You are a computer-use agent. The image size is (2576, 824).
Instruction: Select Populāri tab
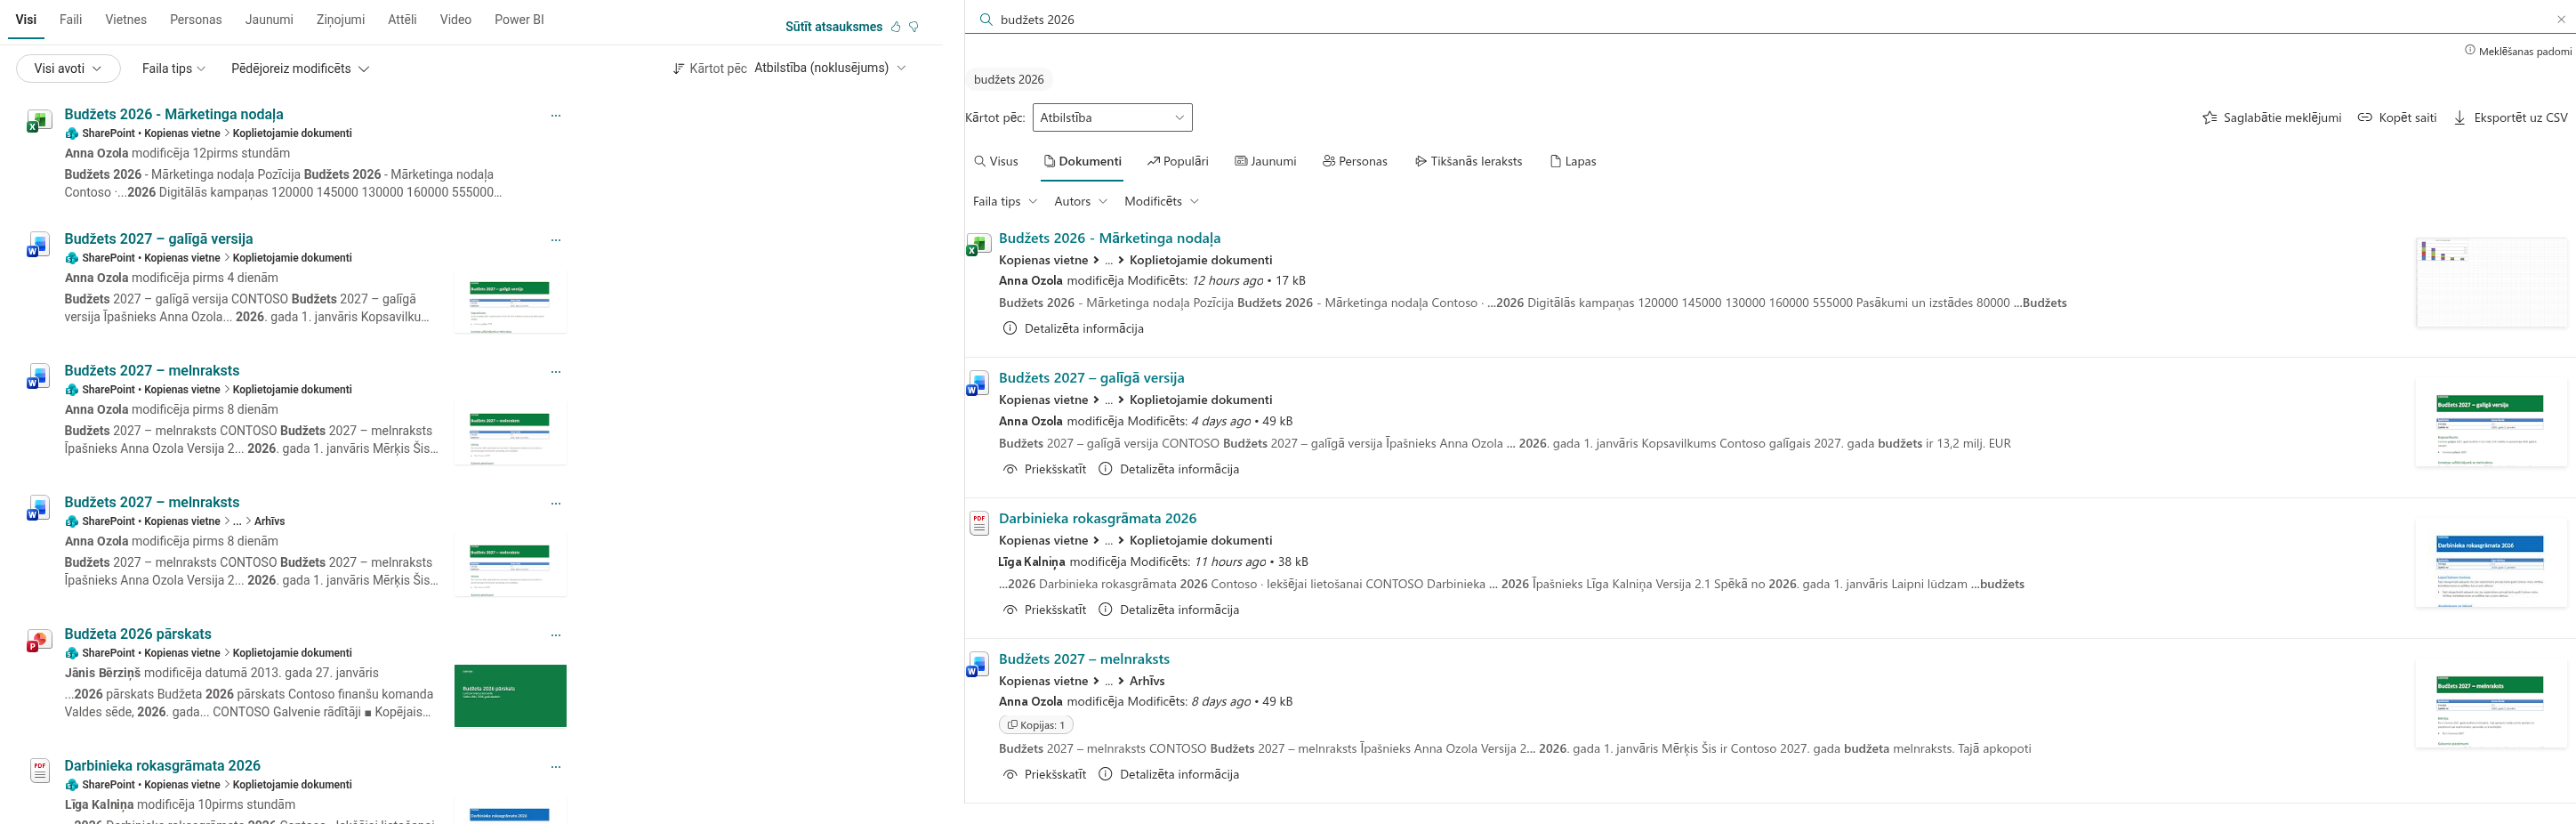(x=1178, y=161)
